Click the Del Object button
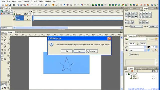The width and height of the screenshot is (160, 90). click(7, 13)
